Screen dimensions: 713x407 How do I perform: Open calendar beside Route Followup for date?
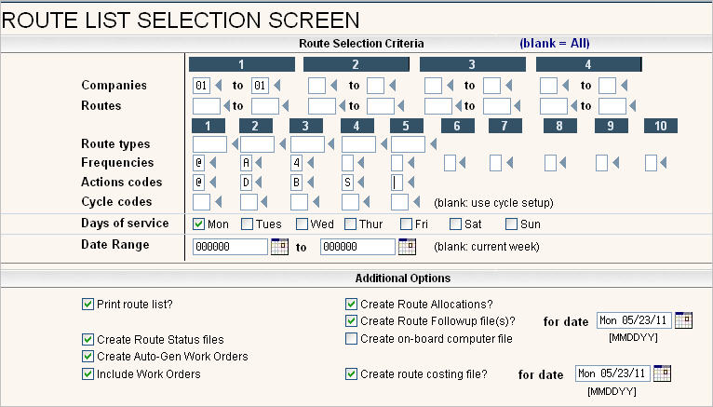coord(683,320)
